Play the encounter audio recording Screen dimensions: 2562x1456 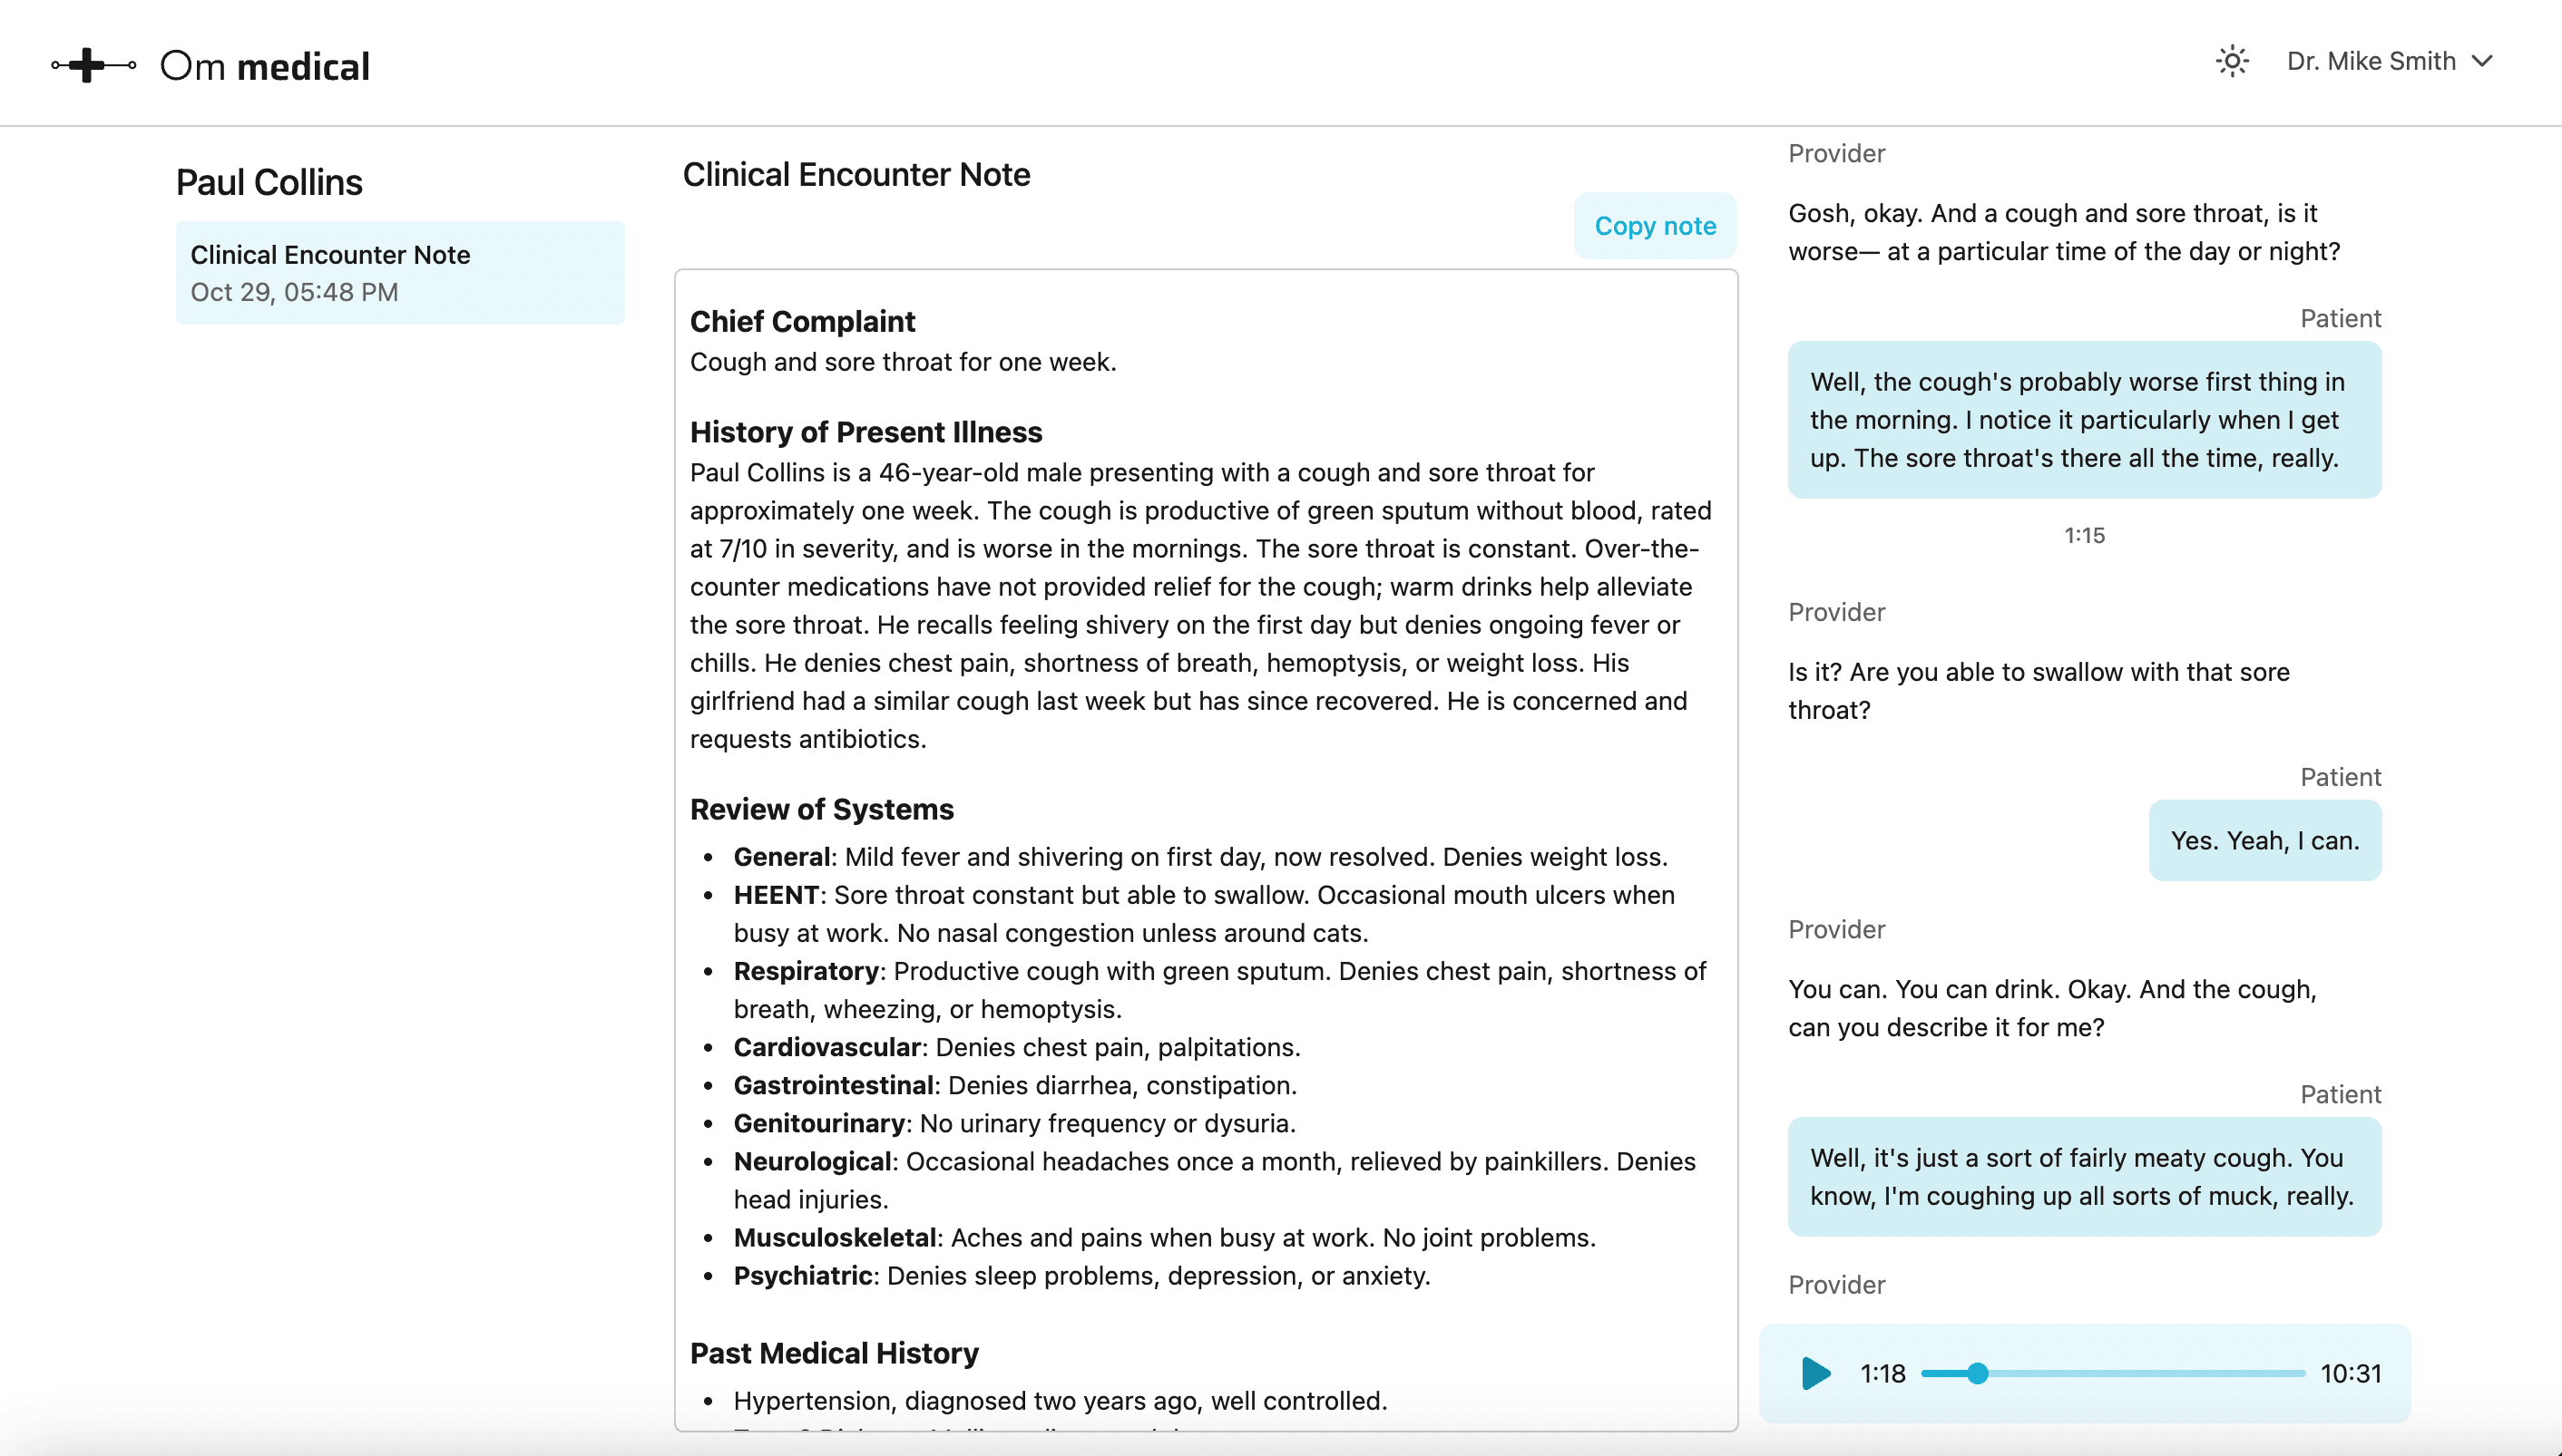(x=1815, y=1373)
